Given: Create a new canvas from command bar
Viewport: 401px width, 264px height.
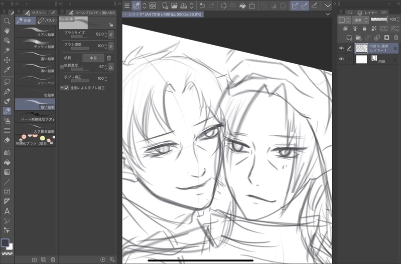Looking at the screenshot, I should pyautogui.click(x=165, y=6).
